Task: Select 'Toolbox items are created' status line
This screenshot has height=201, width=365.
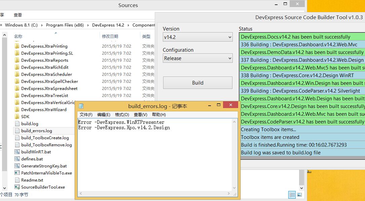Action: click(302, 137)
